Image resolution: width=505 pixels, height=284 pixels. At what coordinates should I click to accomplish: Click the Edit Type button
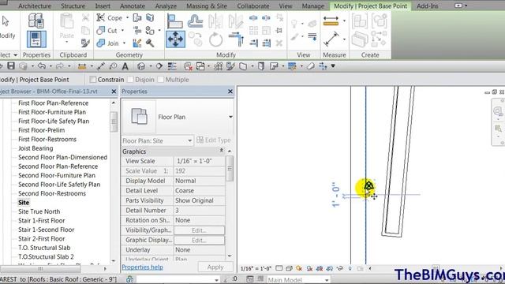[x=214, y=140]
